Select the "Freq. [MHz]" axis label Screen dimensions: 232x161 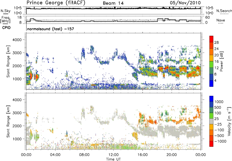click(x=5, y=20)
